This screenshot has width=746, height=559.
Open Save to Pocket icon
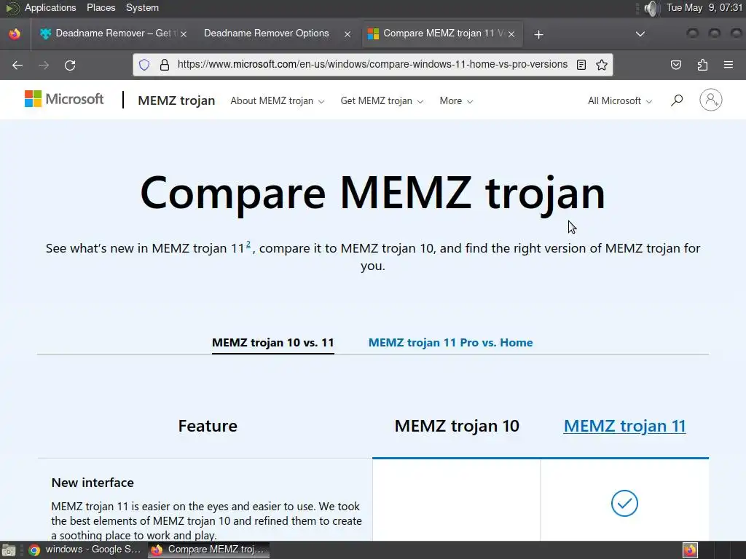[676, 65]
